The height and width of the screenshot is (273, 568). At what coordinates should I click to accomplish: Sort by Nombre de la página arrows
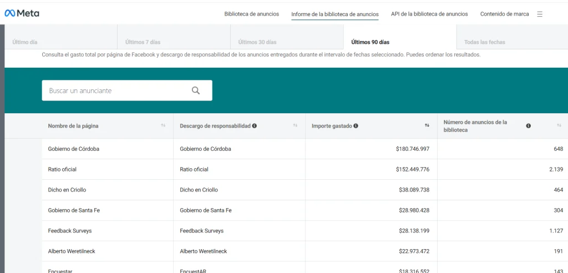(x=163, y=126)
